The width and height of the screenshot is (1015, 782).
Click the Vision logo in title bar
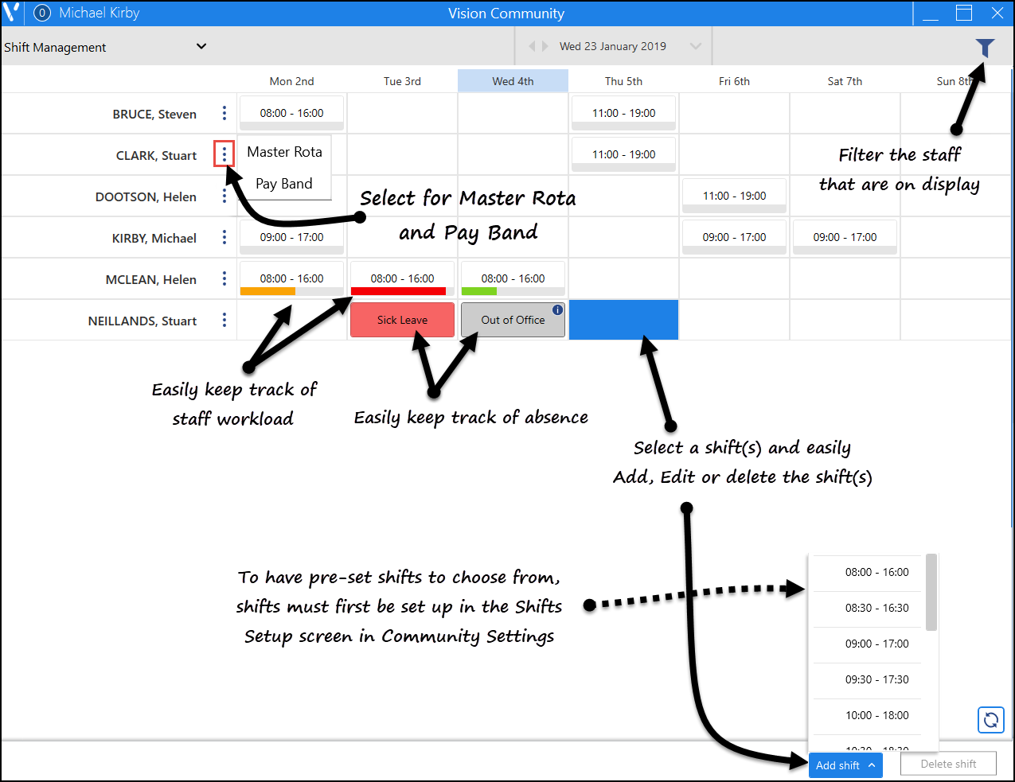pos(12,13)
